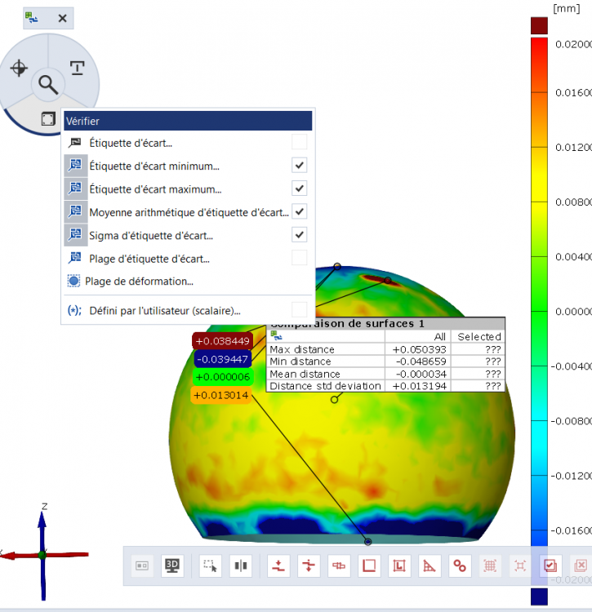Click the red +0.038449 maximum deviation label
This screenshot has width=592, height=612.
point(221,340)
